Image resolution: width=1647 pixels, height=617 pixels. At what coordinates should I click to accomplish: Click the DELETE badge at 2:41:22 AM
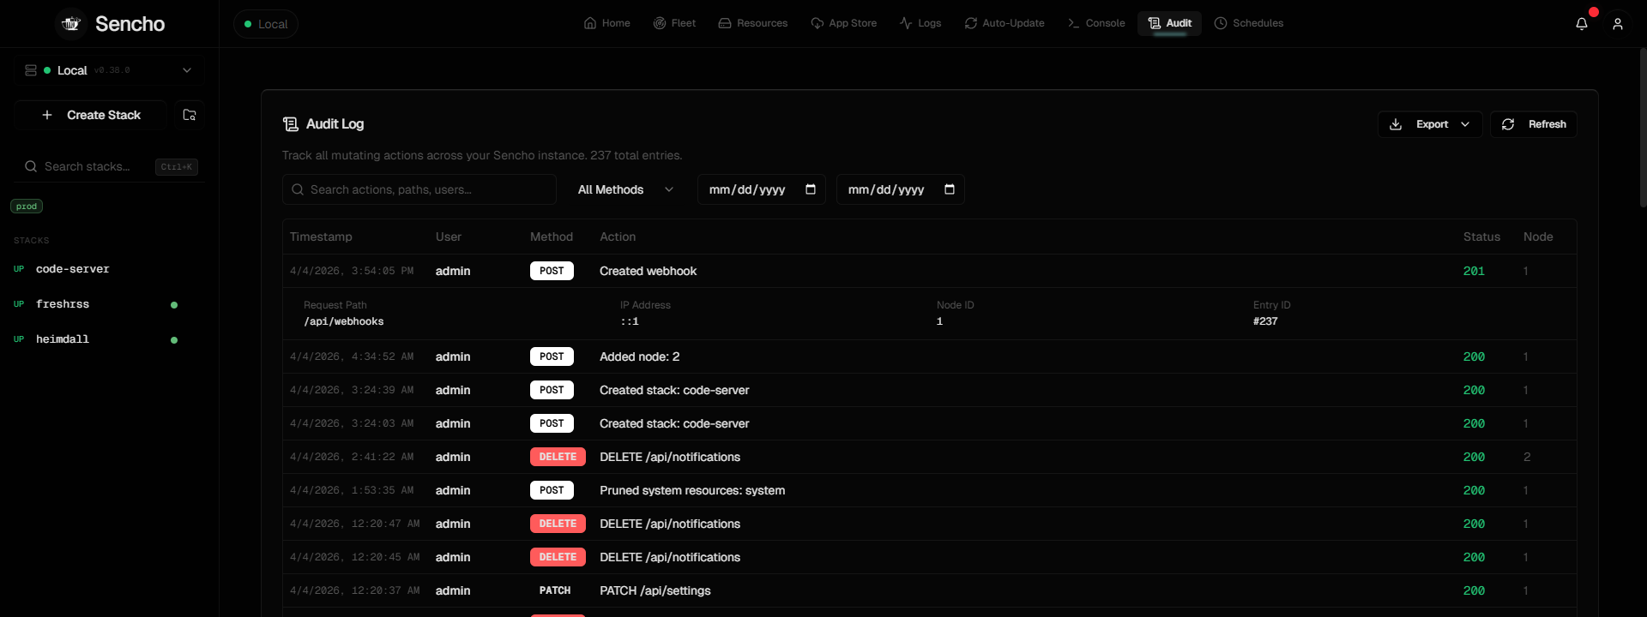(558, 457)
